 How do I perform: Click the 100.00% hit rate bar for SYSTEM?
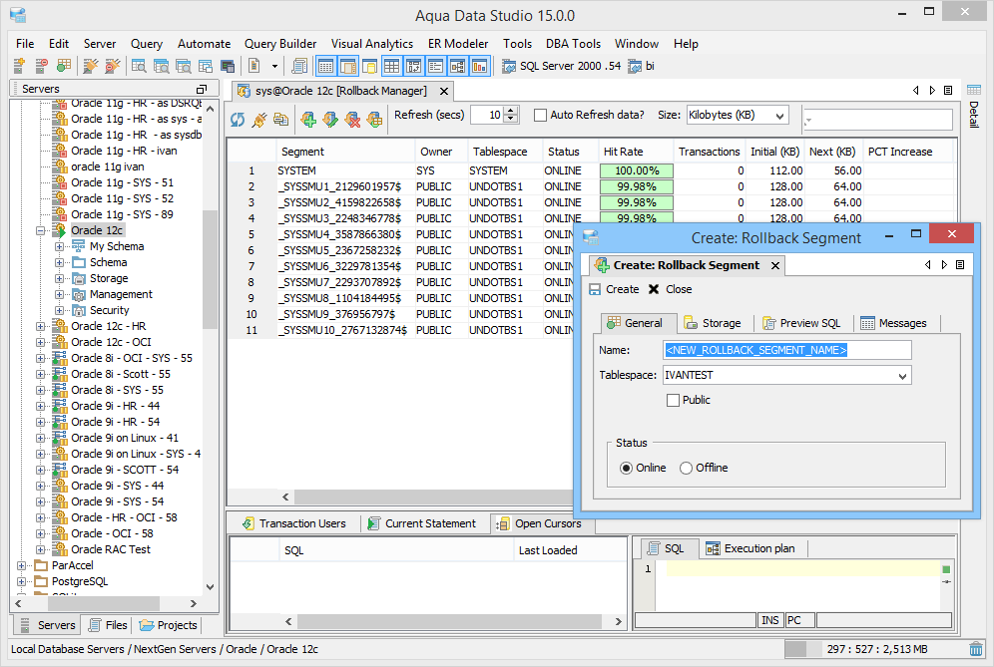pos(637,171)
